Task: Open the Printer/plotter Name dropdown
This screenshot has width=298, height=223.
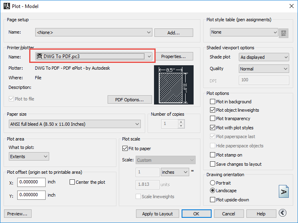Action: [x=94, y=56]
